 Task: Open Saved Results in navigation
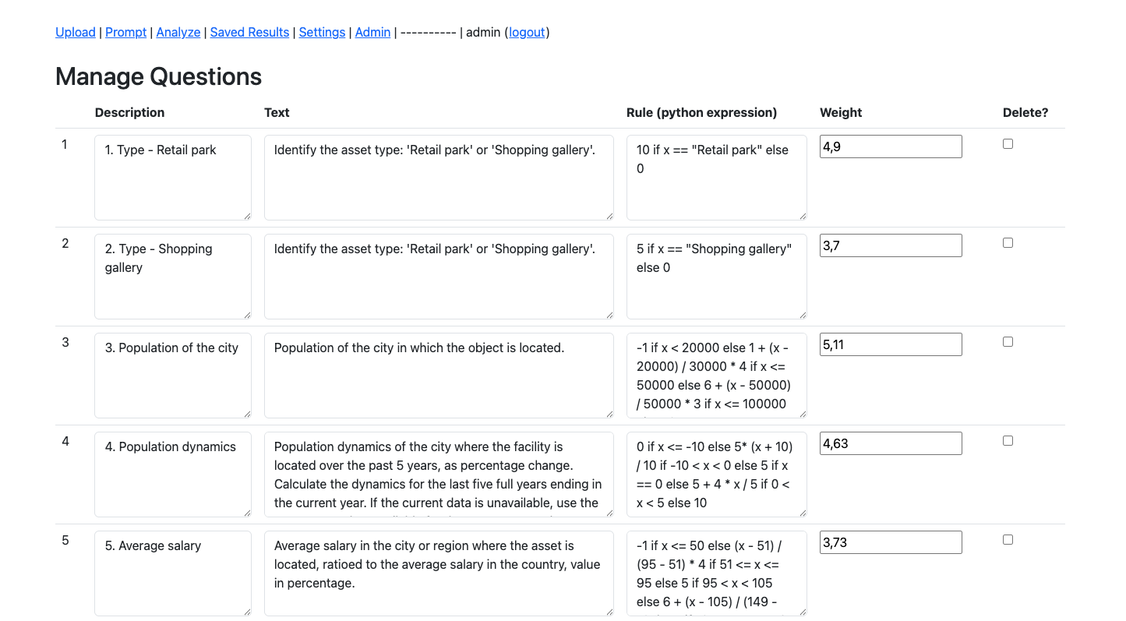(249, 32)
